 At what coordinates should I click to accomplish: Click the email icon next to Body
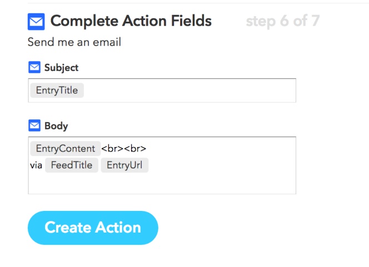pos(34,125)
